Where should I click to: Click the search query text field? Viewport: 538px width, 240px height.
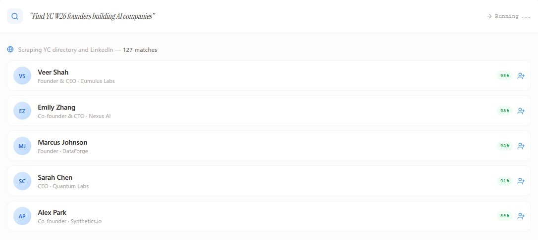93,16
